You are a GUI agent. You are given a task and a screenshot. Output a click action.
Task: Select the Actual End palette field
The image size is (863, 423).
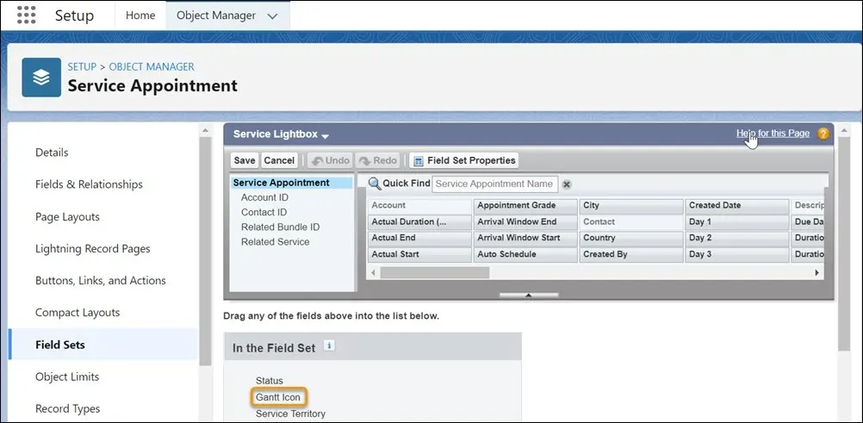[x=419, y=238]
